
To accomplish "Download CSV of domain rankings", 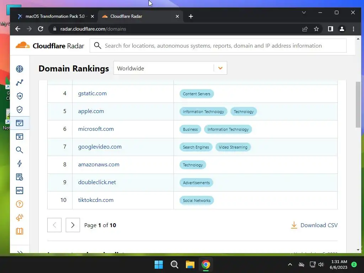I will 314,225.
